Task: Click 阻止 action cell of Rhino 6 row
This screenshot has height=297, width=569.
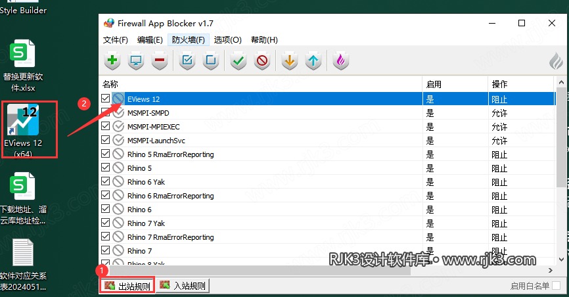Action: tap(499, 210)
